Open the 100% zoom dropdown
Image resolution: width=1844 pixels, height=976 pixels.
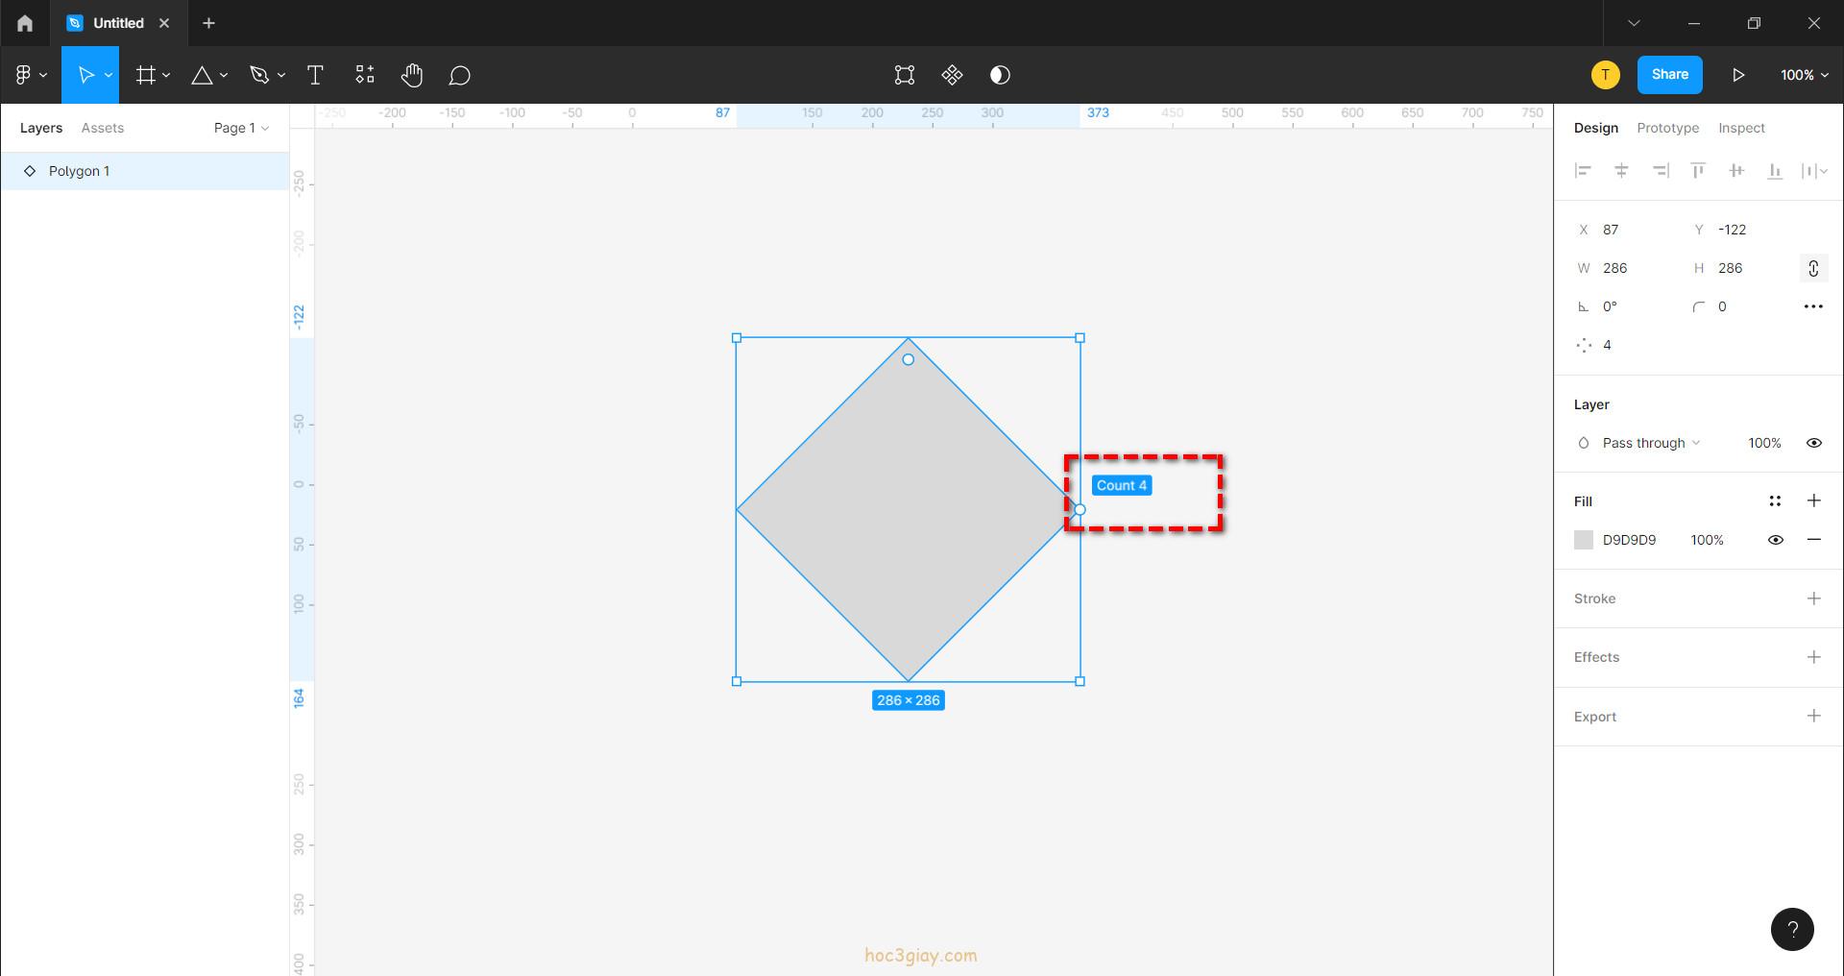pyautogui.click(x=1804, y=75)
